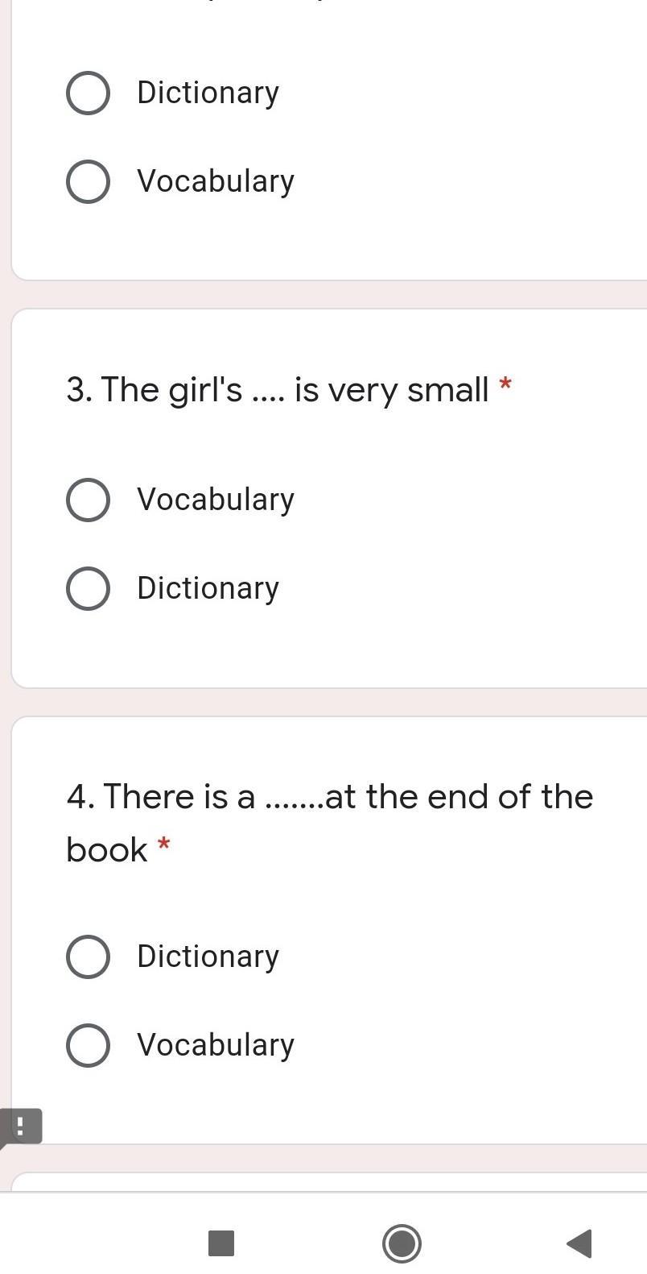The width and height of the screenshot is (647, 1274).
Task: Tap the Vocabulary label text in the topmost card
Action: click(x=216, y=181)
